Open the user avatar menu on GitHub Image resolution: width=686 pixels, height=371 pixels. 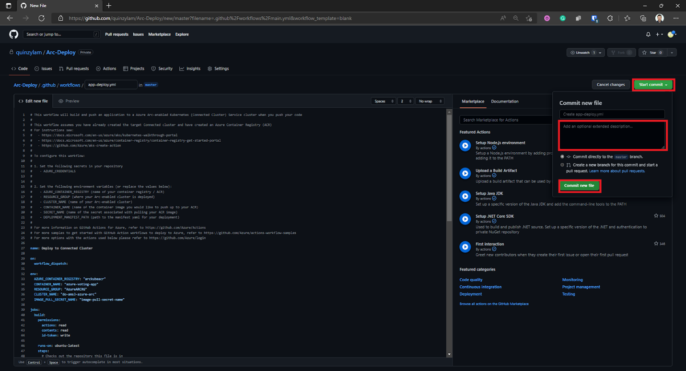click(672, 34)
